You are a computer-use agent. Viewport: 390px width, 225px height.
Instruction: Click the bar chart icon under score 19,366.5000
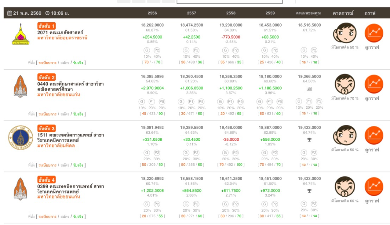point(309,89)
